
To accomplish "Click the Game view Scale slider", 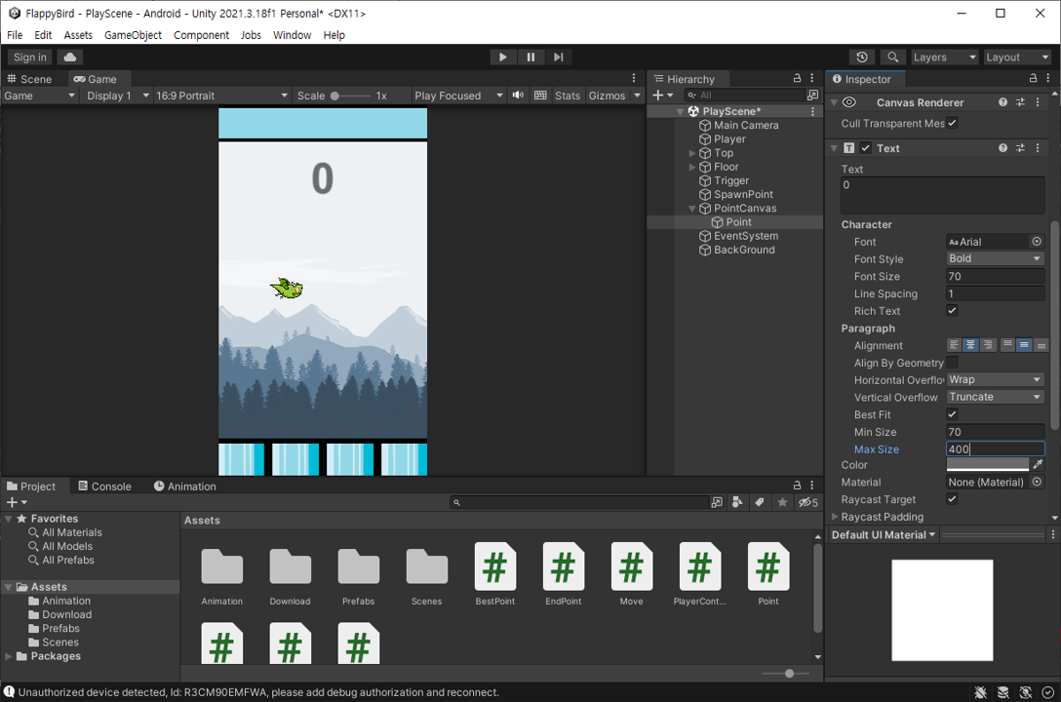I will coord(351,96).
